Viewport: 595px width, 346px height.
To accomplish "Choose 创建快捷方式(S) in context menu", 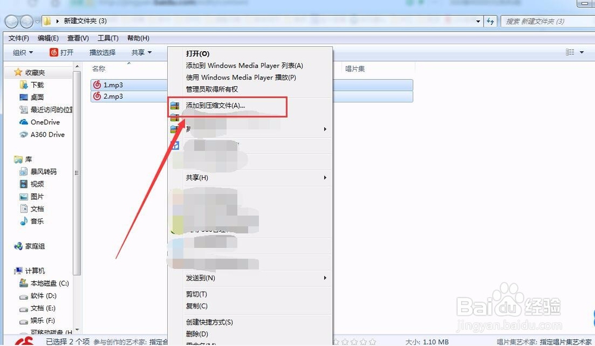I will pyautogui.click(x=250, y=322).
